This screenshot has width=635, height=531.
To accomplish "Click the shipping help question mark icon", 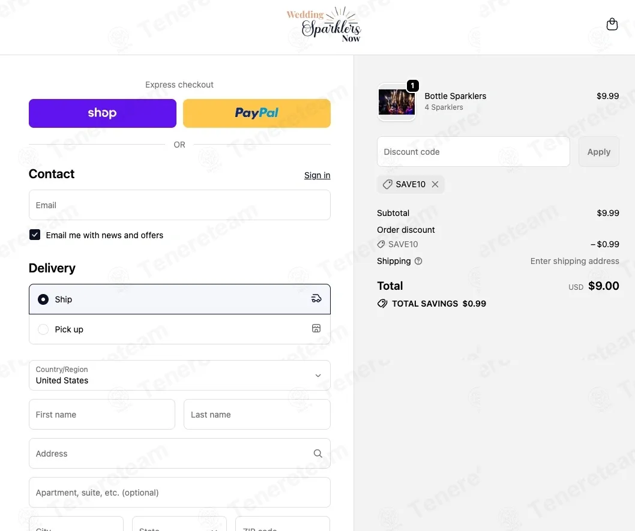I will [418, 261].
